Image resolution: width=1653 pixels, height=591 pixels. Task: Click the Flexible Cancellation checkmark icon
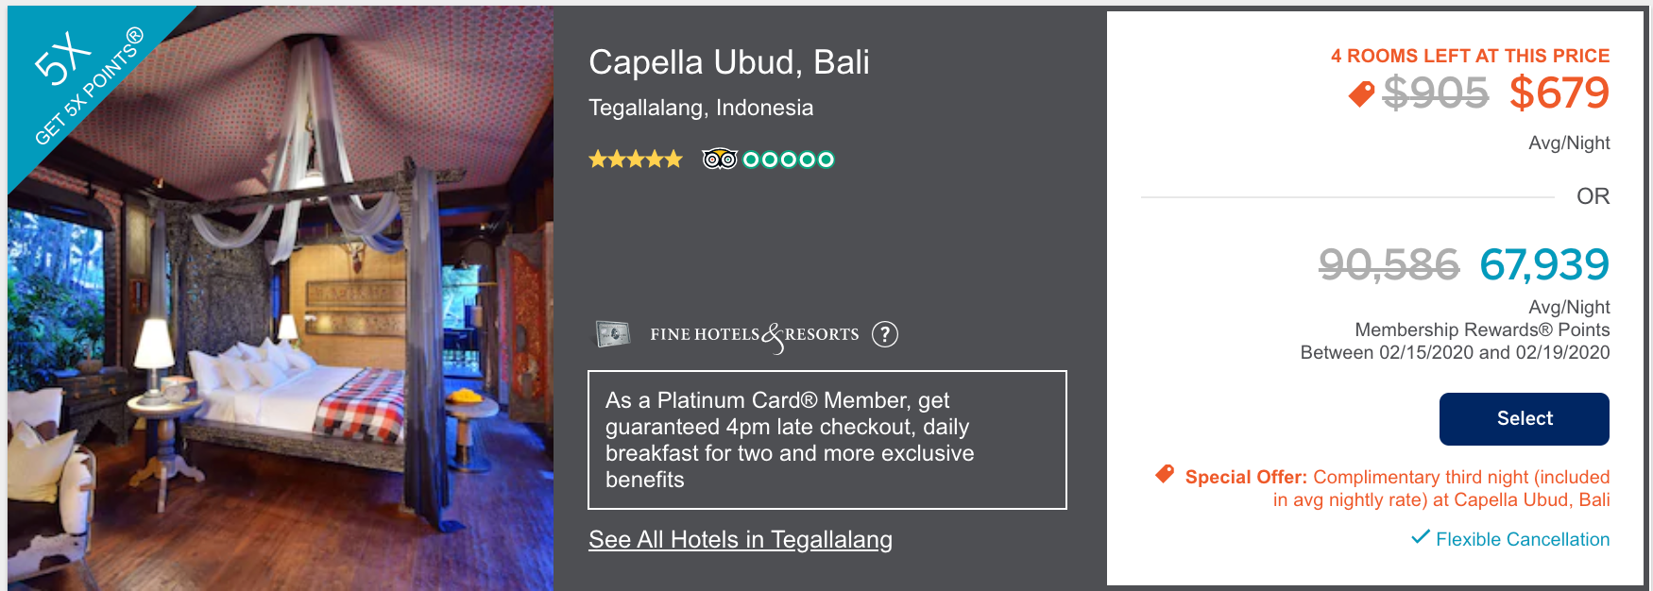pyautogui.click(x=1420, y=537)
